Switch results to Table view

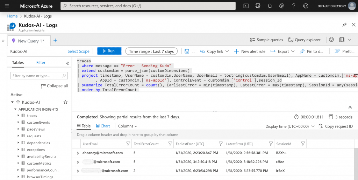pyautogui.click(x=84, y=126)
